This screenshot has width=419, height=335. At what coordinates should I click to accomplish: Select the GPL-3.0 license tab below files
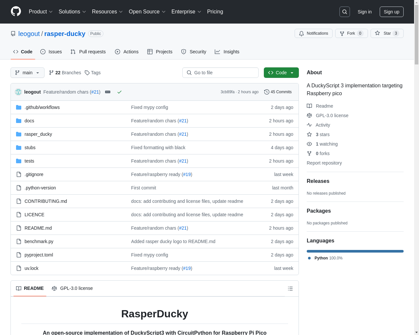click(x=72, y=288)
